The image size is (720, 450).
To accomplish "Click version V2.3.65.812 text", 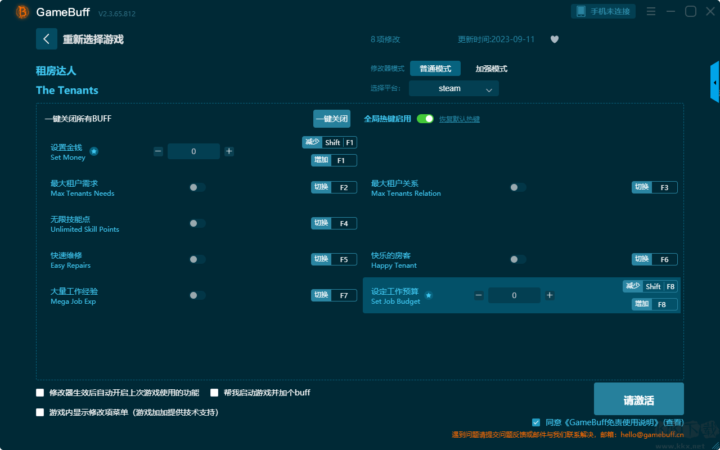I will pos(117,13).
